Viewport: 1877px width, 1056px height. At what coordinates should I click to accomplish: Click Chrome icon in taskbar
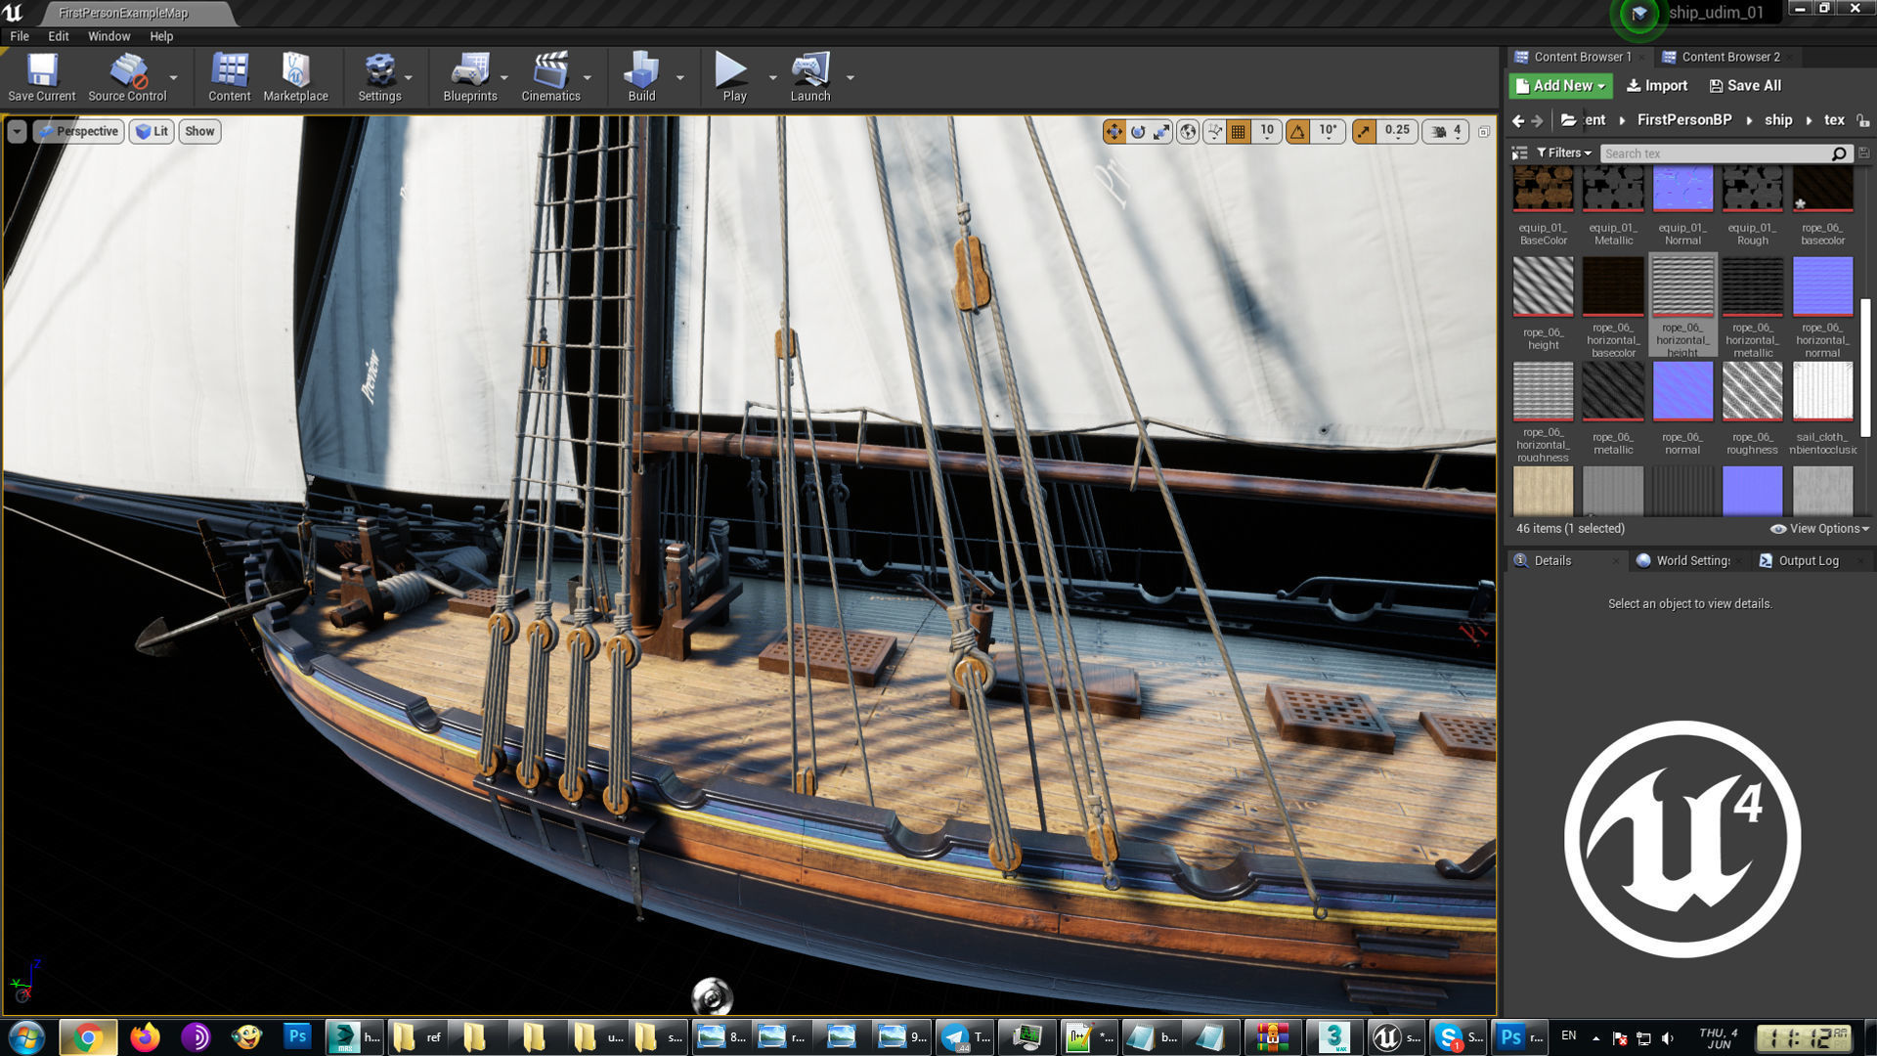88,1036
